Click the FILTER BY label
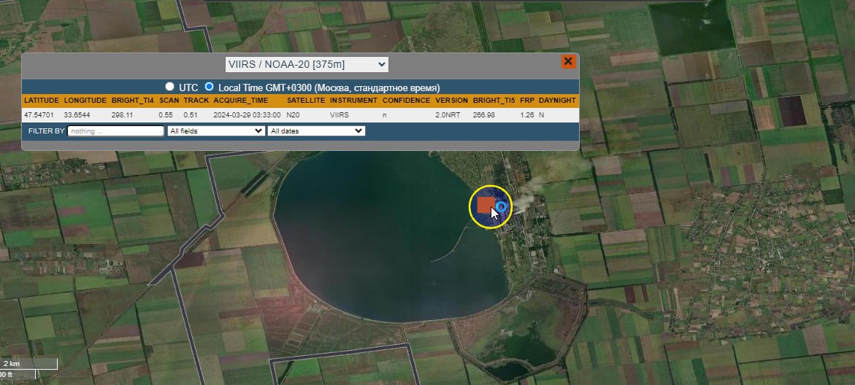Screen dimensions: 855x385 tap(46, 131)
